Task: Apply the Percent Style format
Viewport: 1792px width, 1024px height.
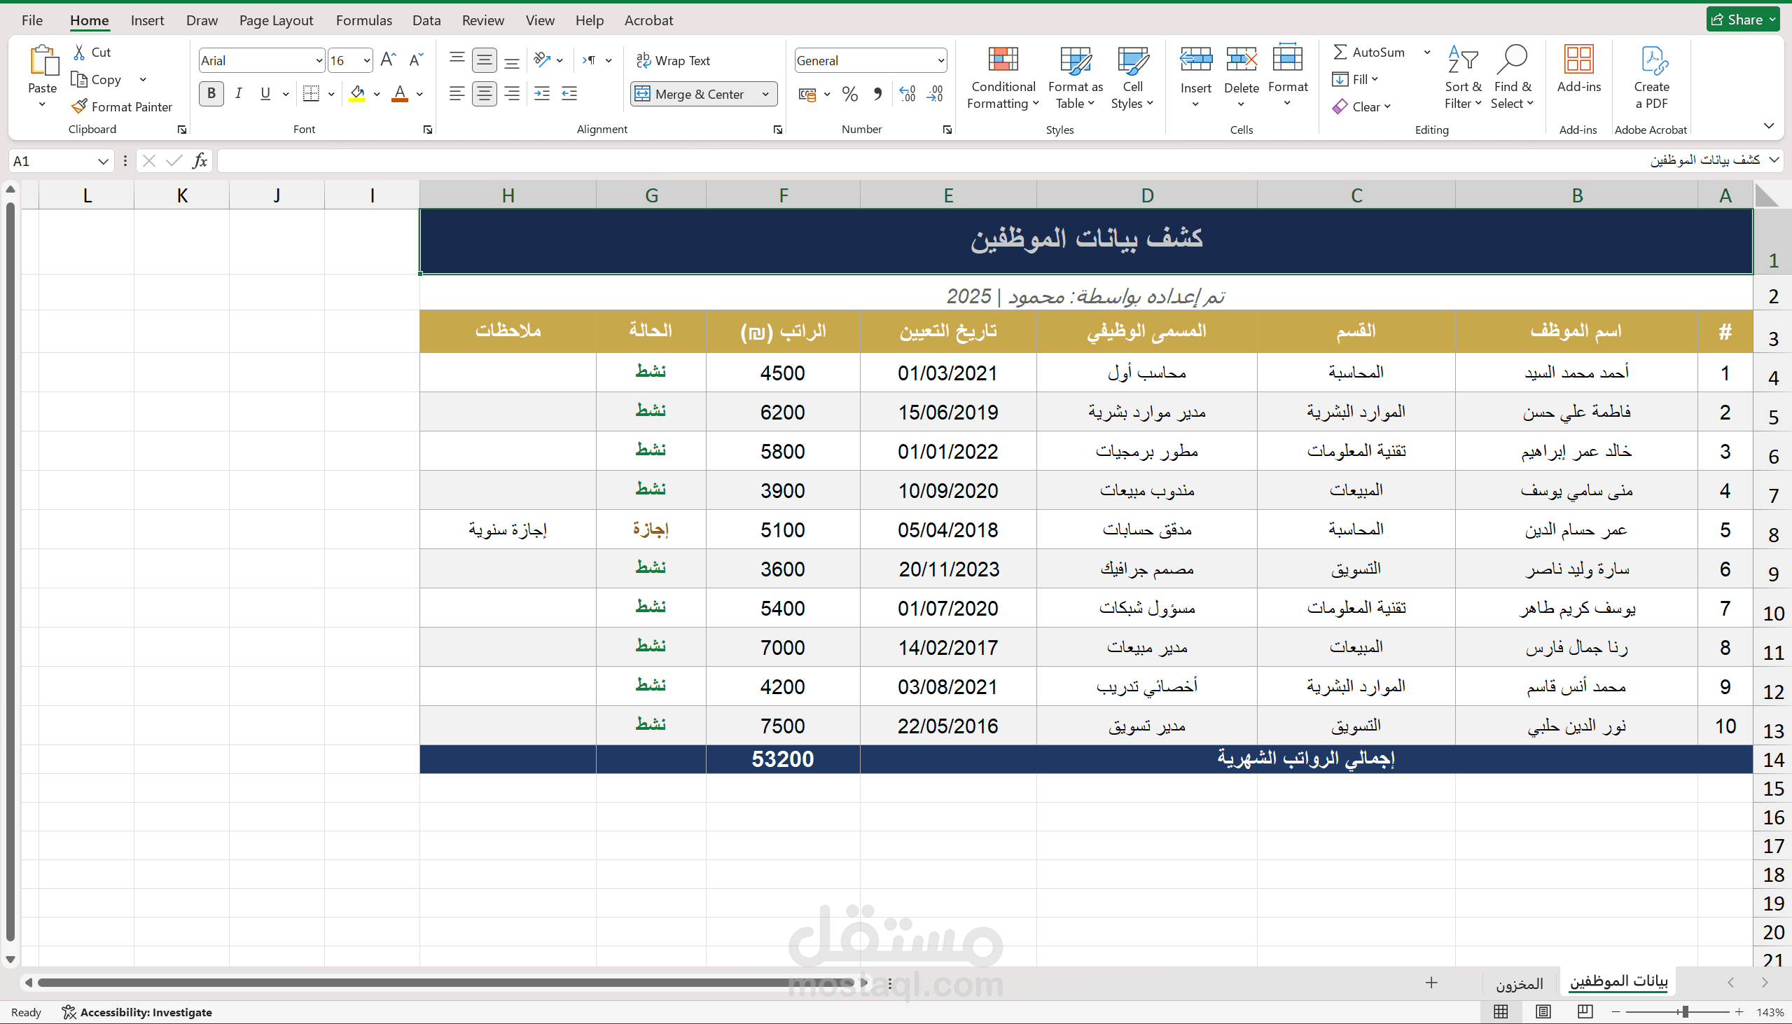Action: click(850, 94)
